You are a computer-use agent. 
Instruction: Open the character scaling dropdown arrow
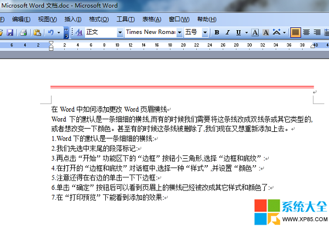pyautogui.click(x=284, y=32)
